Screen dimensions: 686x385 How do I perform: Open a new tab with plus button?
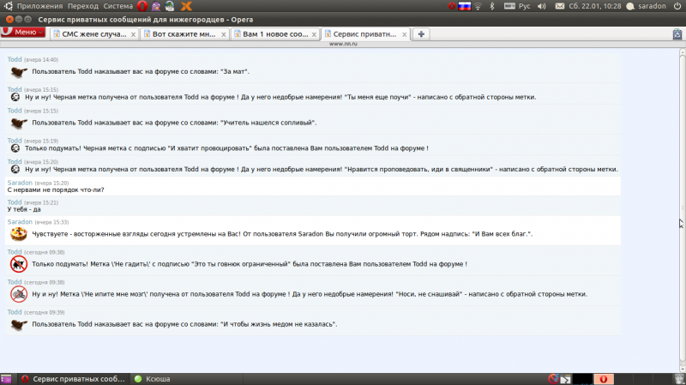(x=422, y=34)
